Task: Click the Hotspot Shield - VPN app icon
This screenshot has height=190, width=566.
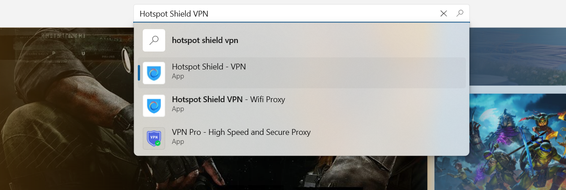Action: coord(154,73)
